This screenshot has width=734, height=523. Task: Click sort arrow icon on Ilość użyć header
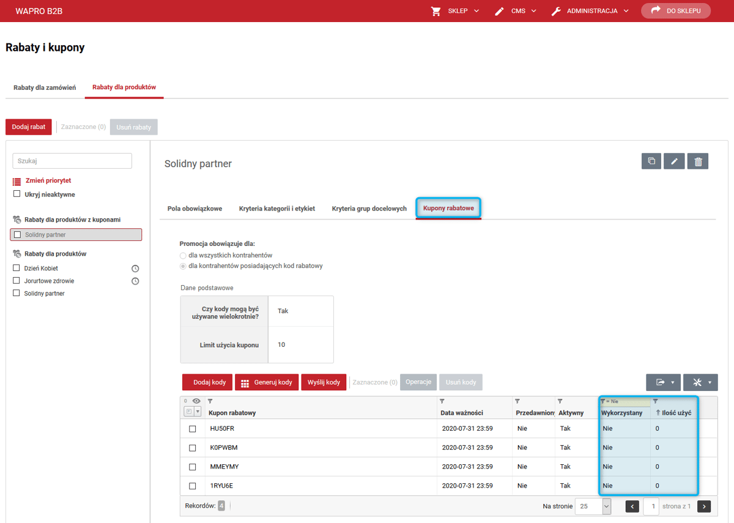click(x=658, y=413)
